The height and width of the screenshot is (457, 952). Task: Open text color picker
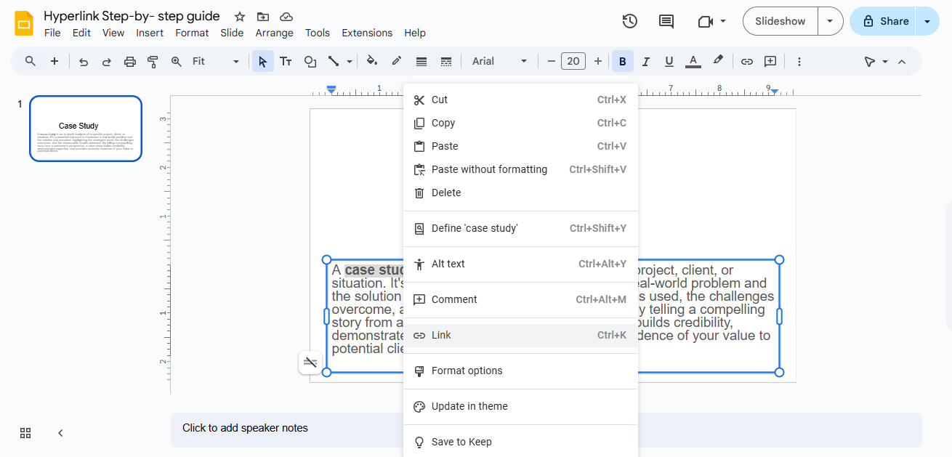[693, 62]
